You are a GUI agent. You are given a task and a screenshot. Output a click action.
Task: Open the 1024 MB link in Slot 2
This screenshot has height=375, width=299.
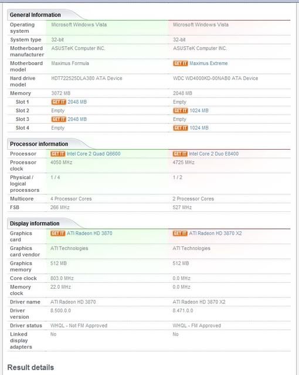click(x=199, y=110)
